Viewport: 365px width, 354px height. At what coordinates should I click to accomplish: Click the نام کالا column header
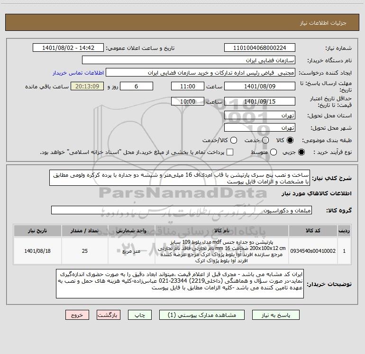click(x=222, y=230)
